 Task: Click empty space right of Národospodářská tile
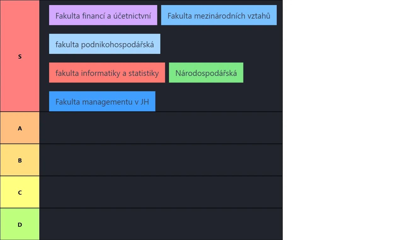[x=263, y=73]
